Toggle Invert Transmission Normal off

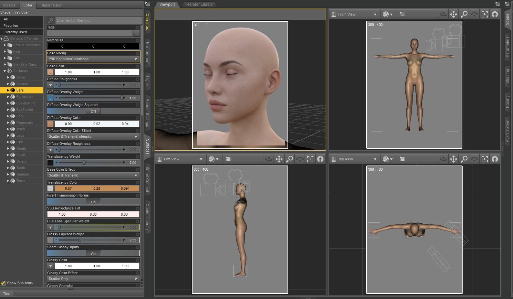click(93, 202)
